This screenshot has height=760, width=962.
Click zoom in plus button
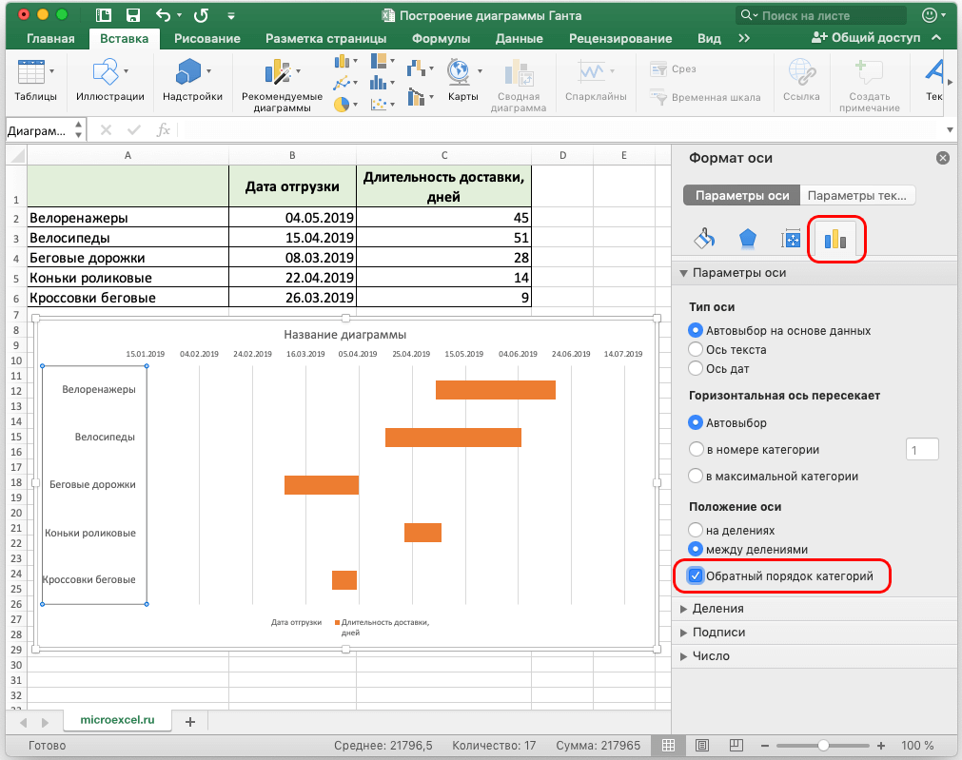tap(881, 746)
